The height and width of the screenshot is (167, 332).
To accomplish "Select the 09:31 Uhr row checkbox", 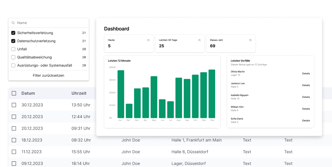I will 14,128.
